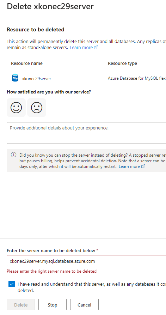
Task: Open the Learn more link about stopping the server
Action: click(129, 166)
